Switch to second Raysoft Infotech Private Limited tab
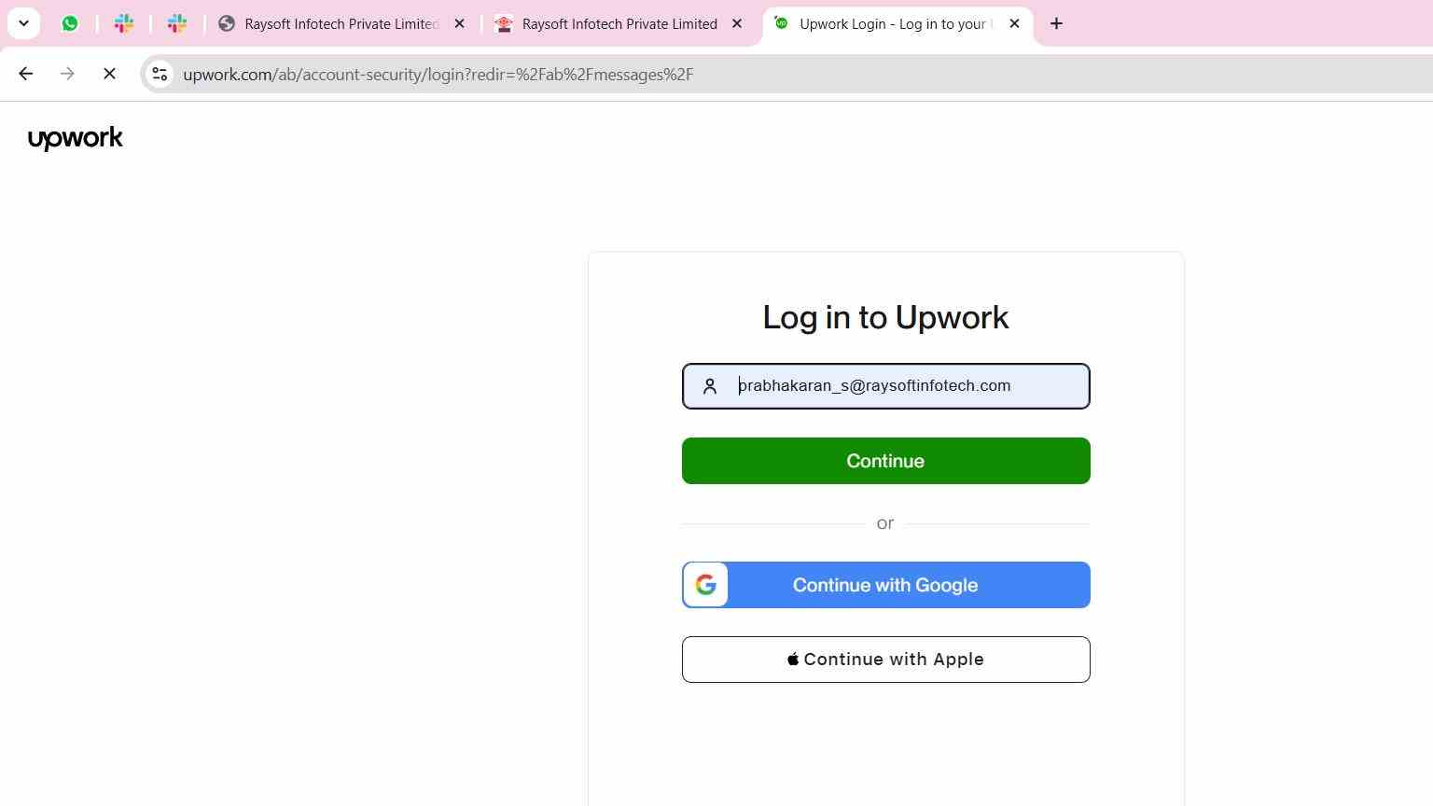This screenshot has height=806, width=1433. (619, 24)
